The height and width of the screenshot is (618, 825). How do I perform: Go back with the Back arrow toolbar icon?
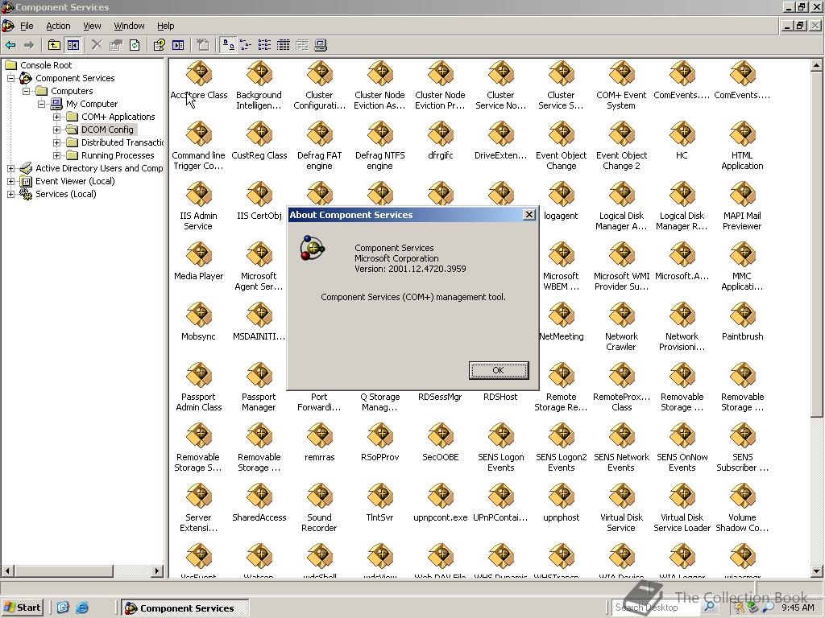click(10, 45)
